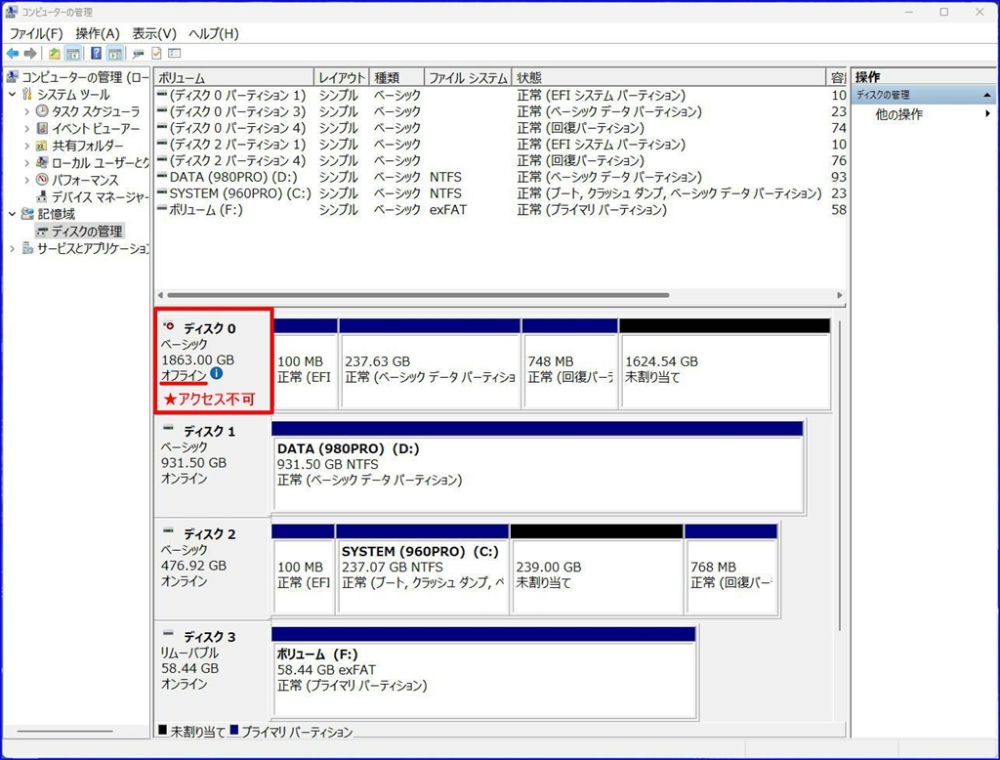Click the ディスク 3 removable disk icon
1000x760 pixels.
(x=168, y=633)
